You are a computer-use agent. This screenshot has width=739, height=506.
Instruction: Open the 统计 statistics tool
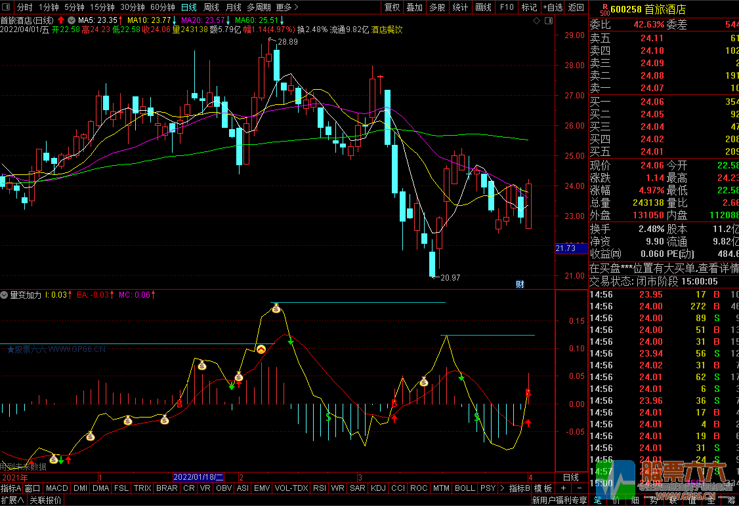tap(460, 7)
